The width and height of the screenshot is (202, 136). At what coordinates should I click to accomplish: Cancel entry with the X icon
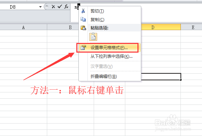53,7
